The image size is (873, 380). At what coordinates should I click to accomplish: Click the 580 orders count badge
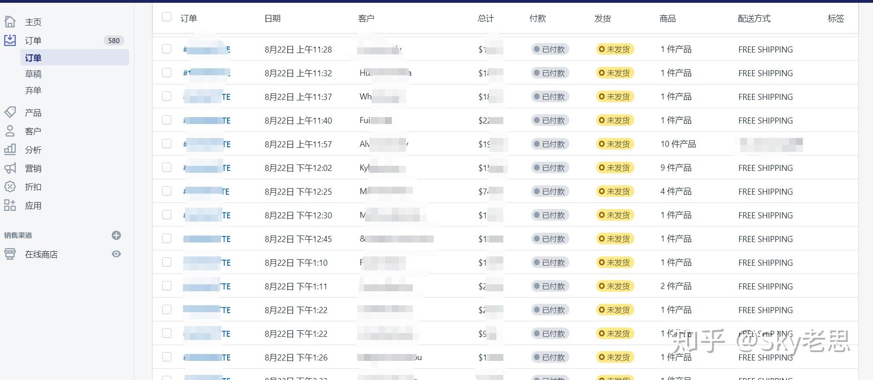[x=114, y=40]
